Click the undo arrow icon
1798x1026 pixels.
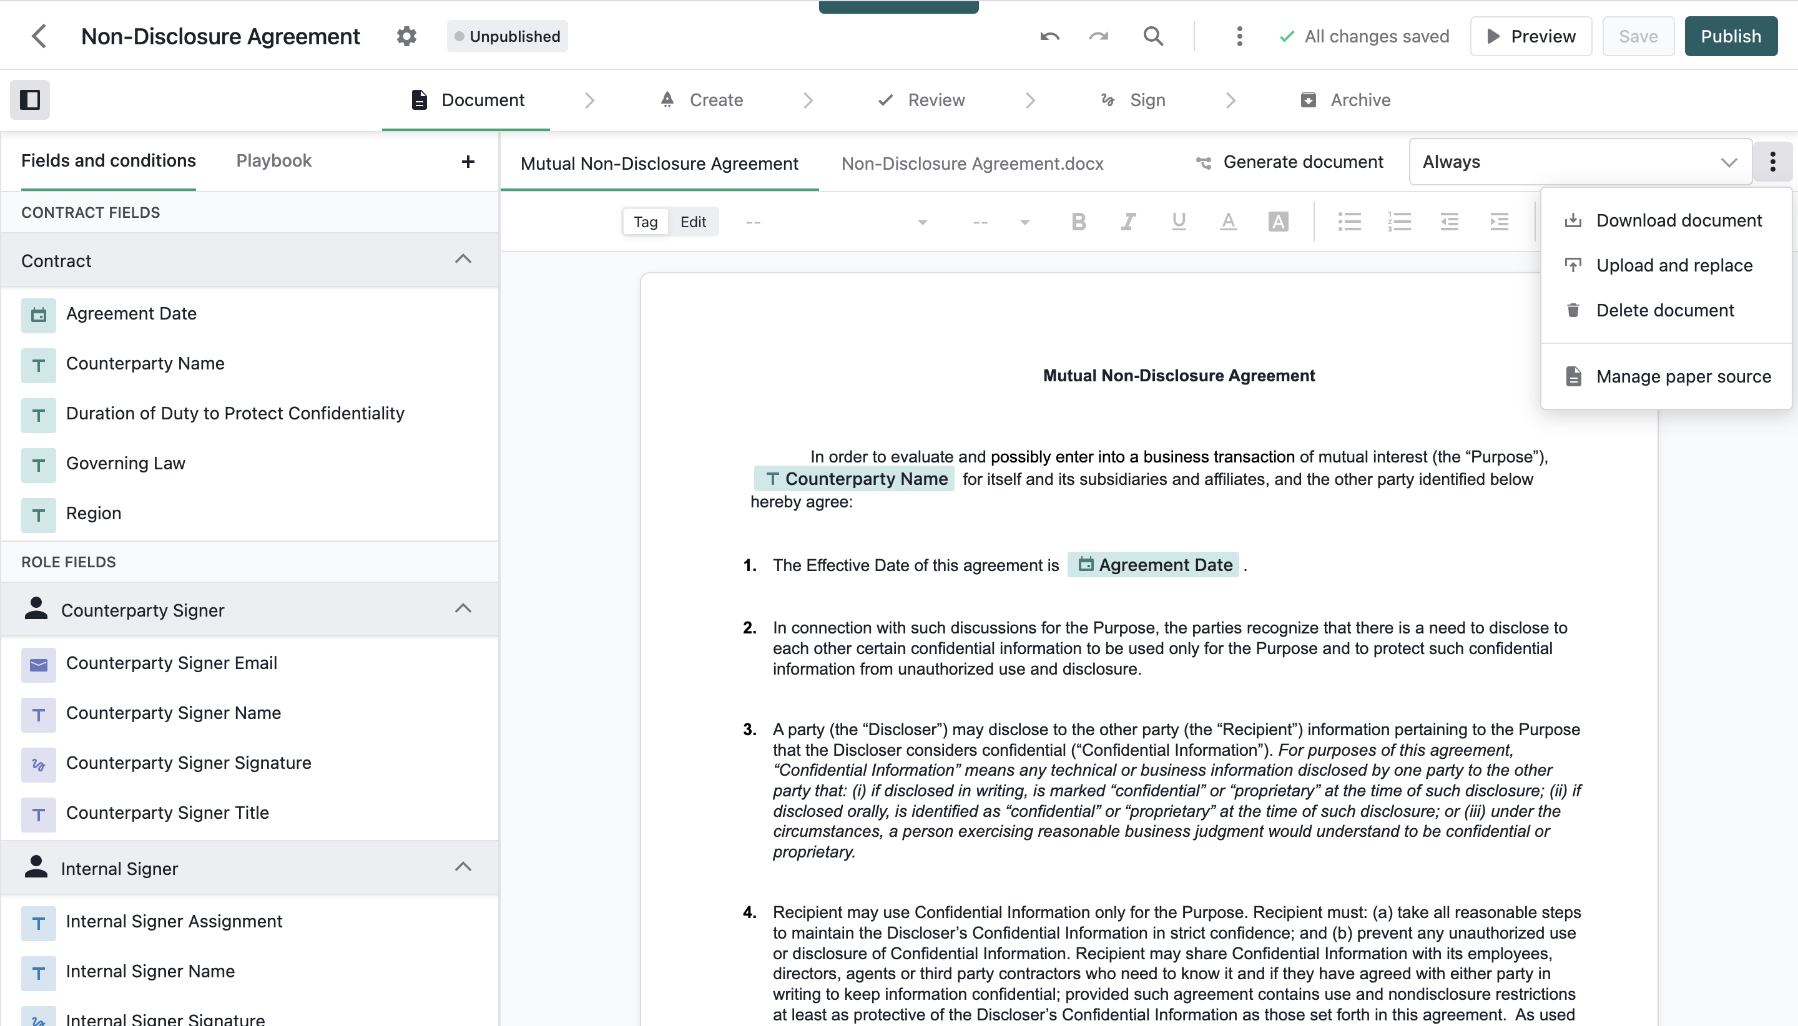click(1049, 36)
